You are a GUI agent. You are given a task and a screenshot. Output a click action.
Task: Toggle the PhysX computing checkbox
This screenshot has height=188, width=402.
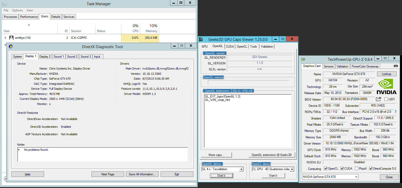(x=357, y=169)
